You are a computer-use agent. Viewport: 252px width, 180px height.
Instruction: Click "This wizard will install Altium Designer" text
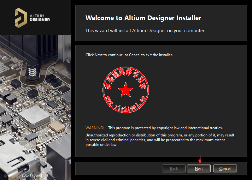tap(145, 31)
